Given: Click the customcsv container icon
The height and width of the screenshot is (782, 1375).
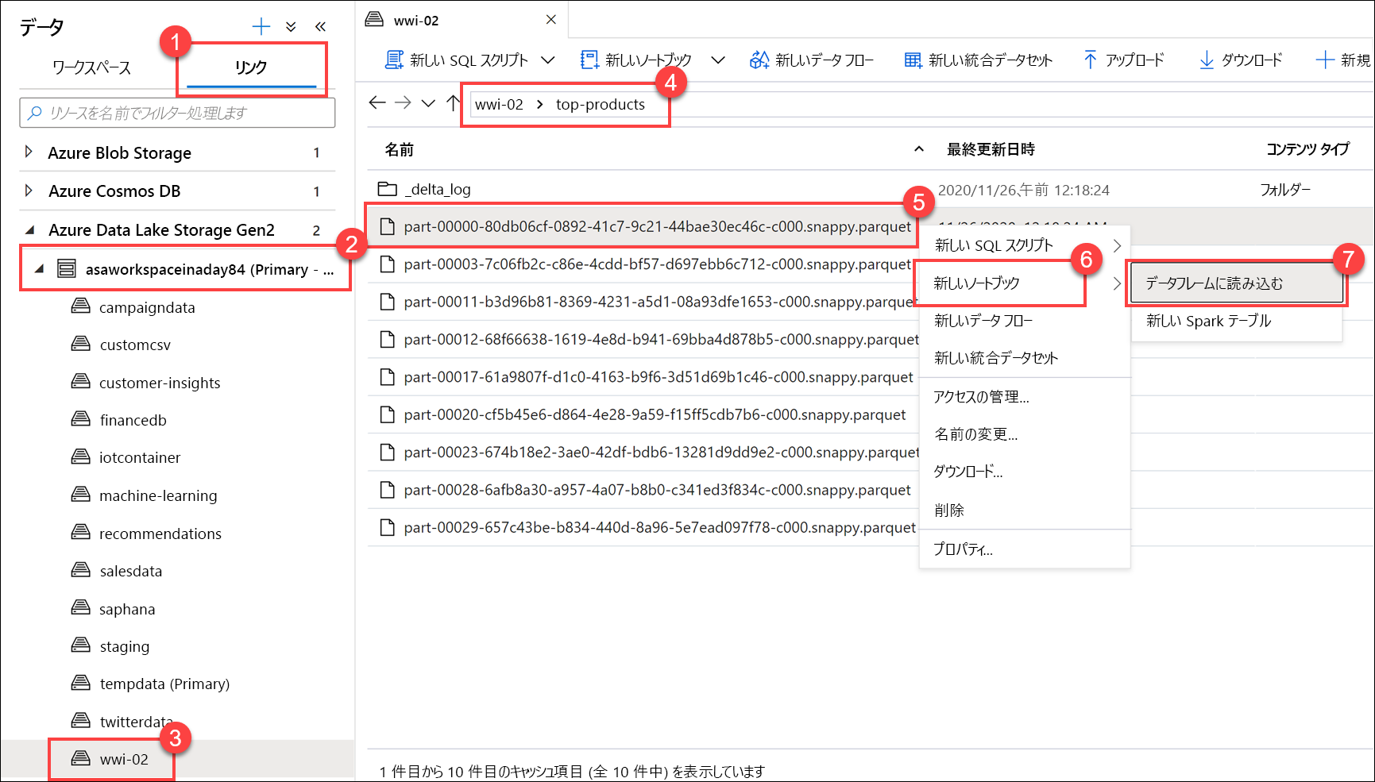Looking at the screenshot, I should (80, 344).
